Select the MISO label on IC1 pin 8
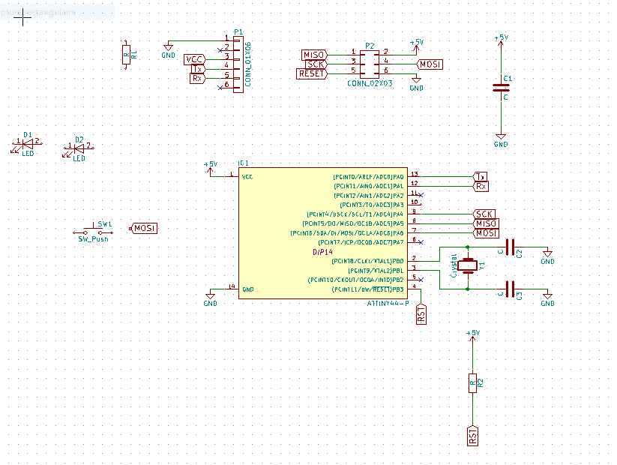This screenshot has width=617, height=465. point(486,223)
